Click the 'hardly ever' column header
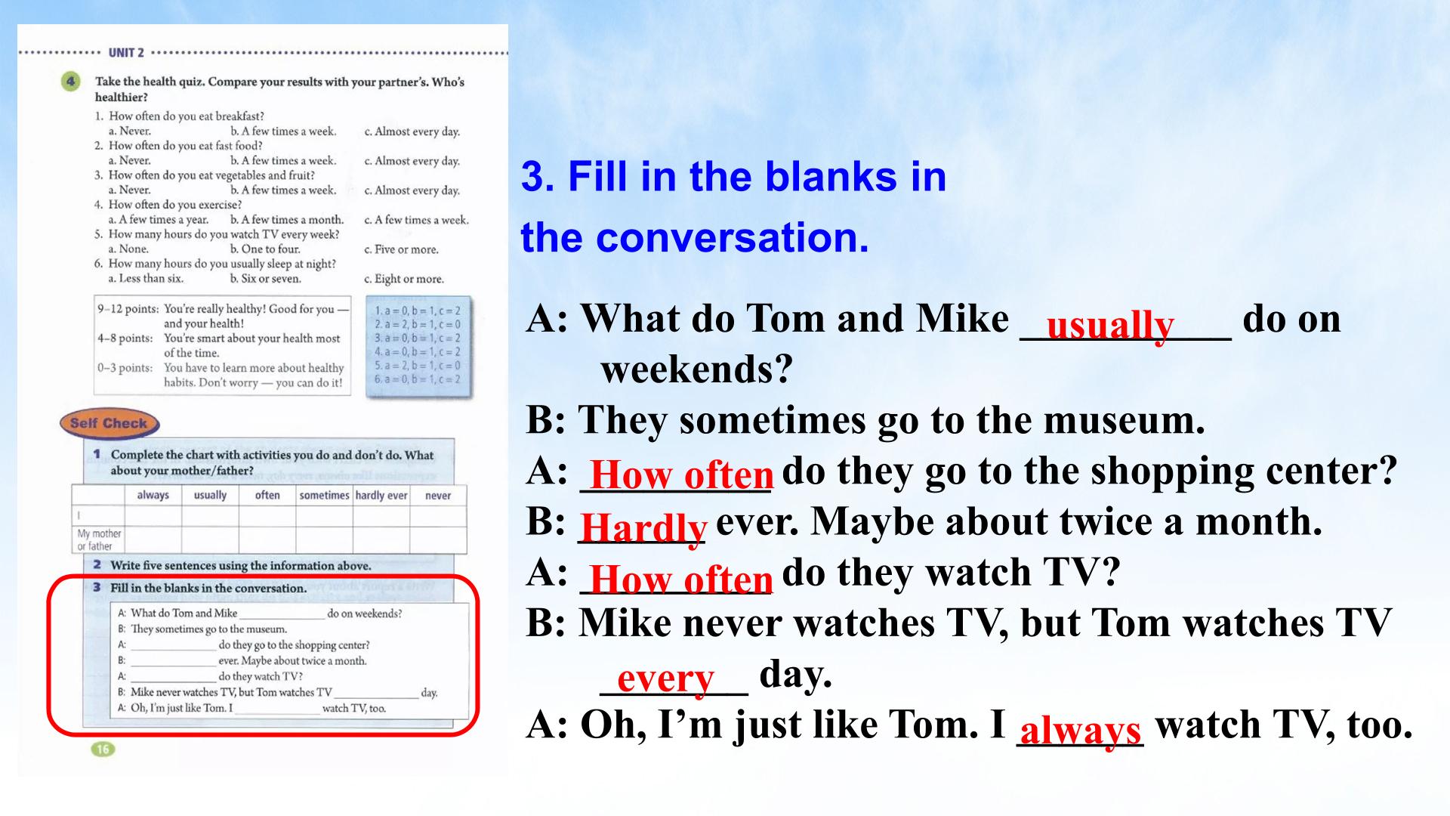Screen dimensions: 1450x816 coord(381,495)
